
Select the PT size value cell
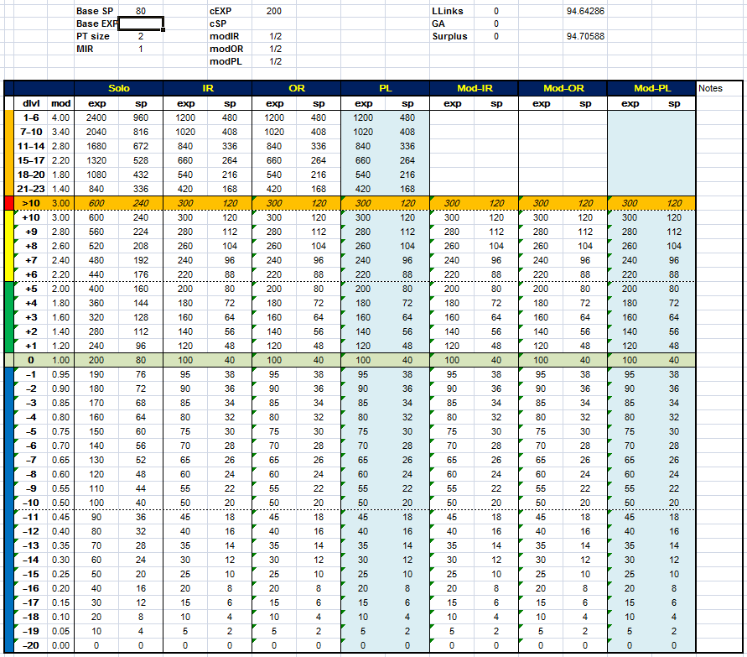(x=140, y=37)
